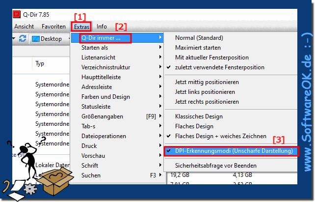This screenshot has width=315, height=202.
Task: Open the Extras menu
Action: [x=81, y=27]
